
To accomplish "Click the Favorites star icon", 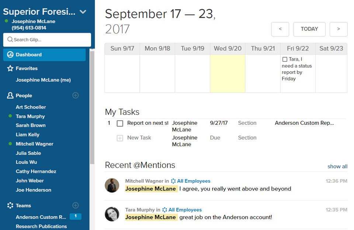I will [x=10, y=68].
